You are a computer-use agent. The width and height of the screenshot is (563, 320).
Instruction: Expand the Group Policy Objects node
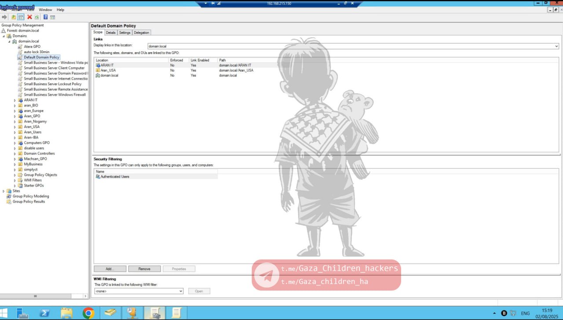[x=15, y=175]
